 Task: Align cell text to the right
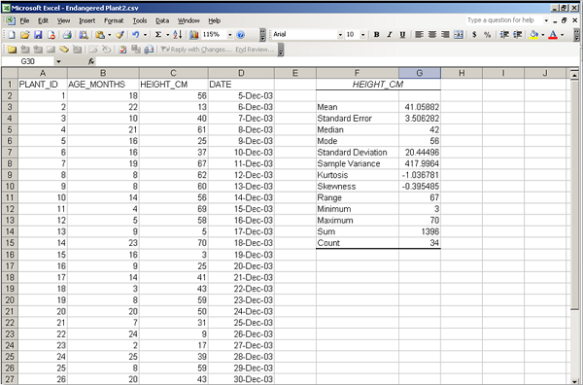pos(445,35)
